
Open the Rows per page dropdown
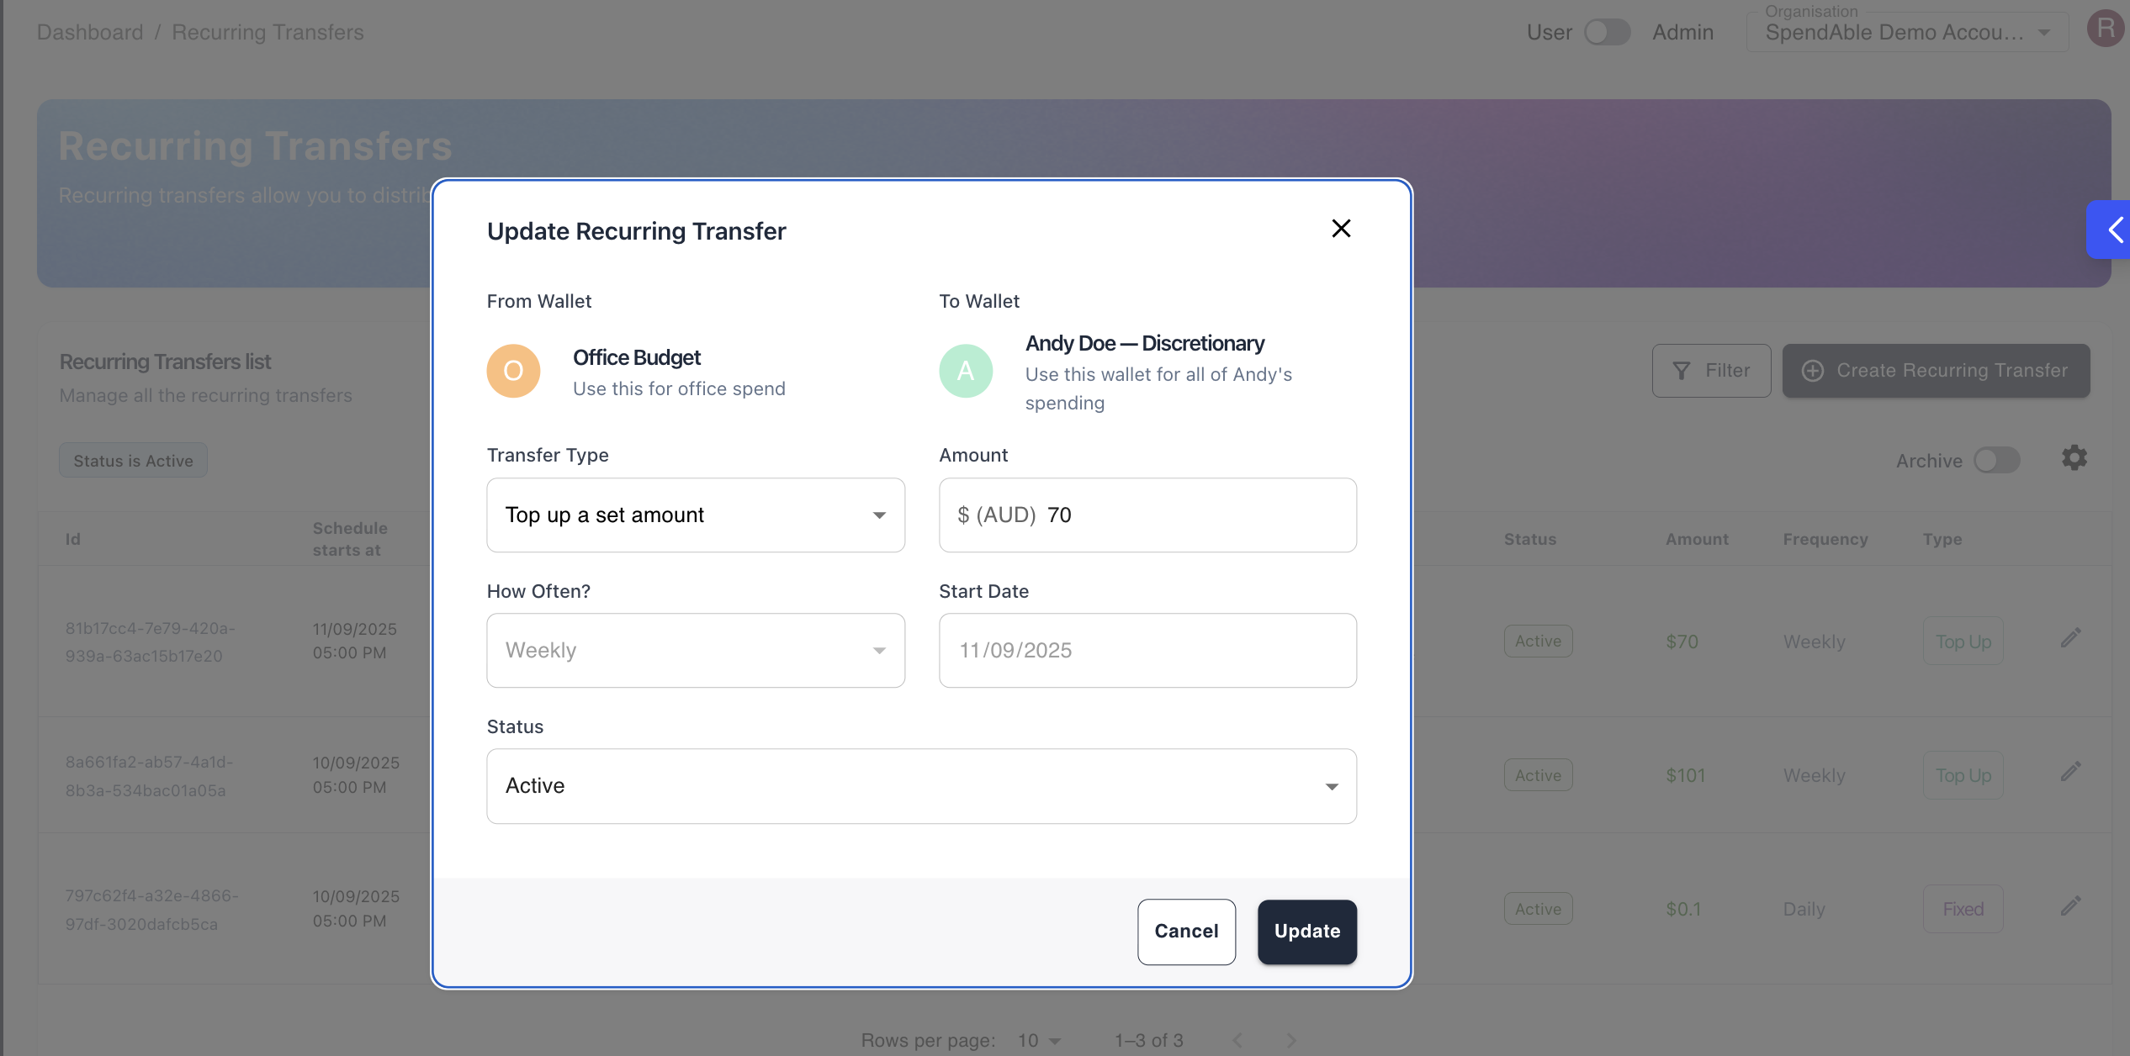coord(1039,1041)
